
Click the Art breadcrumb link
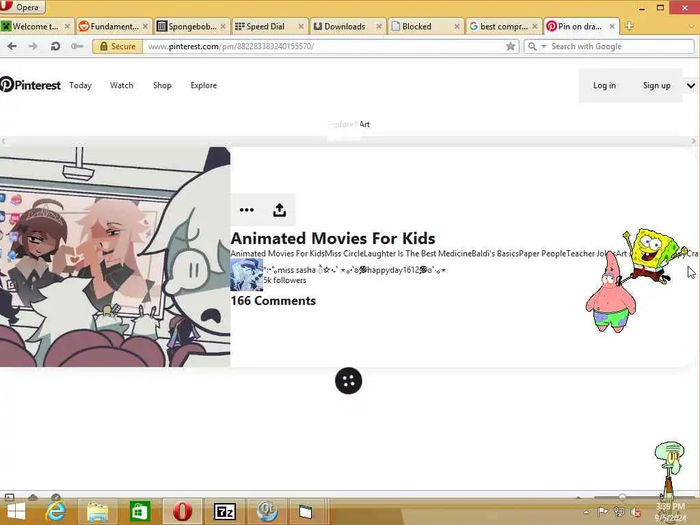[x=365, y=124]
